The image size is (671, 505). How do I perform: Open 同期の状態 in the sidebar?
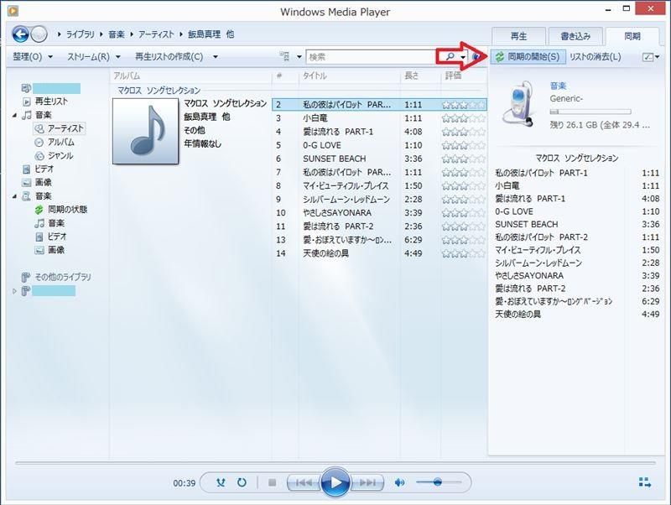(68, 209)
